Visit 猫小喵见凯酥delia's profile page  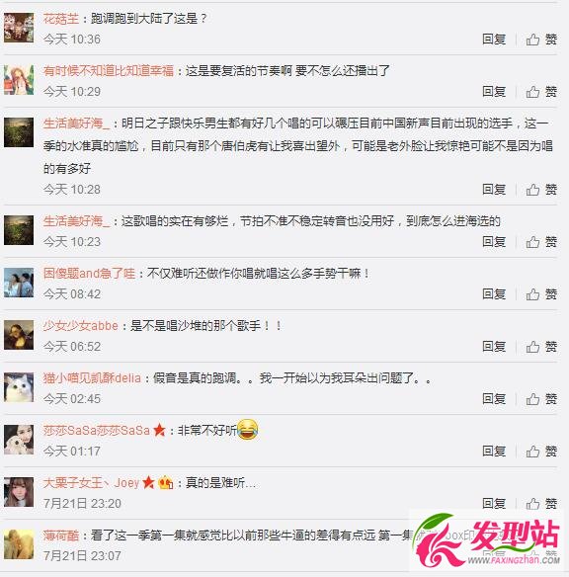[x=92, y=378]
